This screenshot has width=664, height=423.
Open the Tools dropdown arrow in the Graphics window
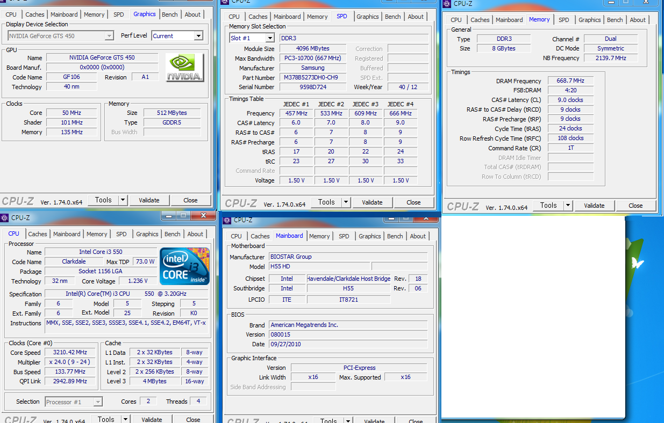pos(123,200)
